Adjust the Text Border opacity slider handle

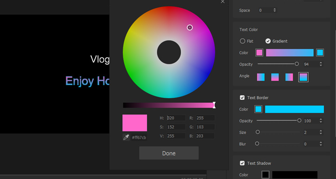pos(299,120)
